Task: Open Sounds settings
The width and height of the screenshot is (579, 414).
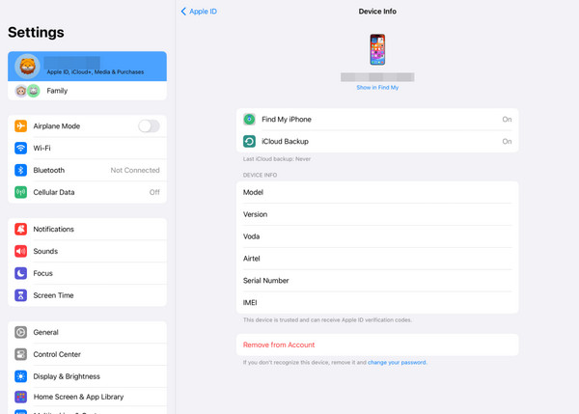Action: (x=87, y=252)
